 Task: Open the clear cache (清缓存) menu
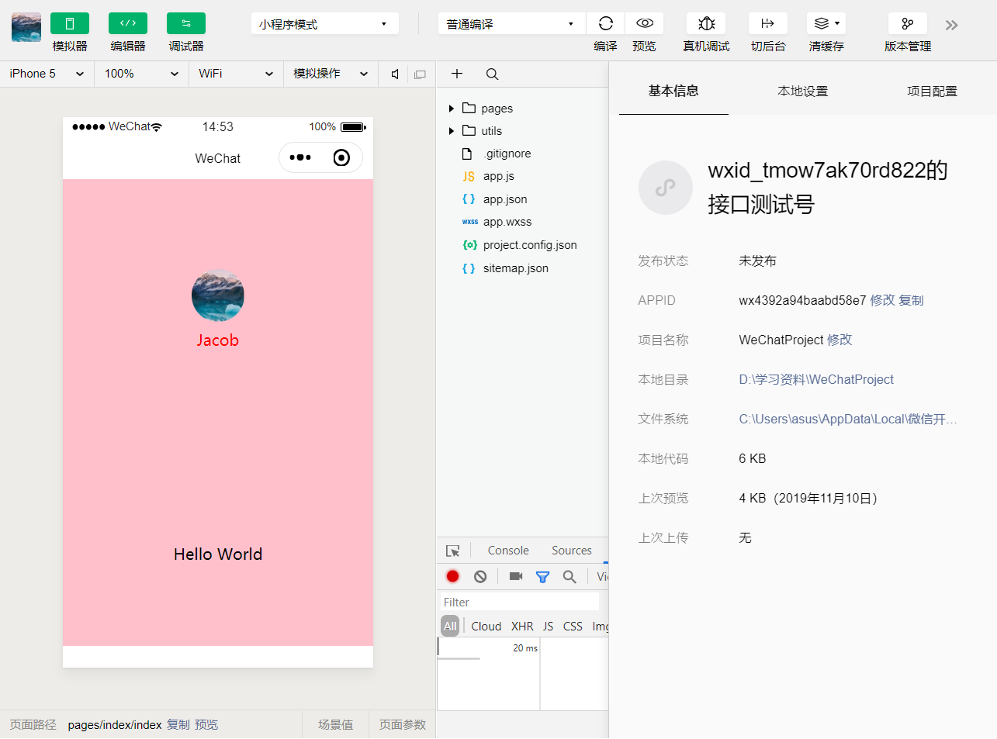point(826,23)
